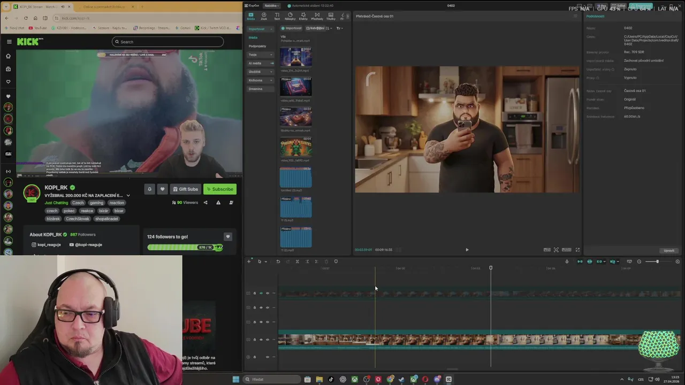Viewport: 685px width, 385px height.
Task: Open the Titulky captions tab
Action: click(331, 16)
